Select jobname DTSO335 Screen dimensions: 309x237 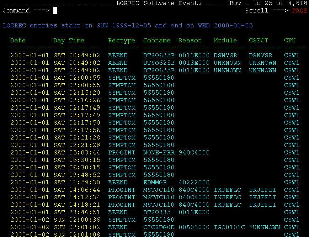(157, 212)
